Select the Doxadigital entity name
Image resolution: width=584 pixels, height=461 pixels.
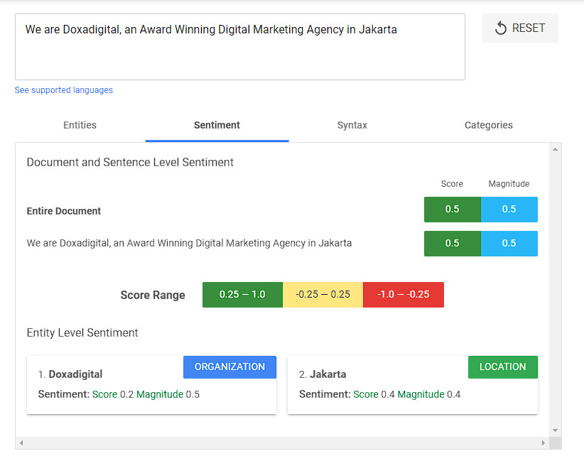pos(75,374)
